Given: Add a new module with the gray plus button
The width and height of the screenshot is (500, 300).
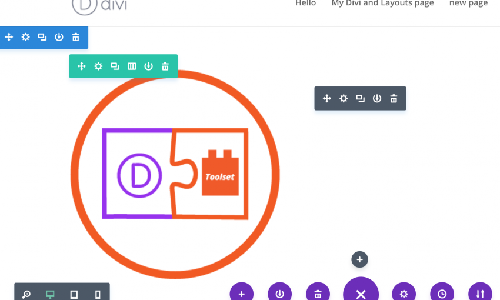Looking at the screenshot, I should [x=359, y=259].
